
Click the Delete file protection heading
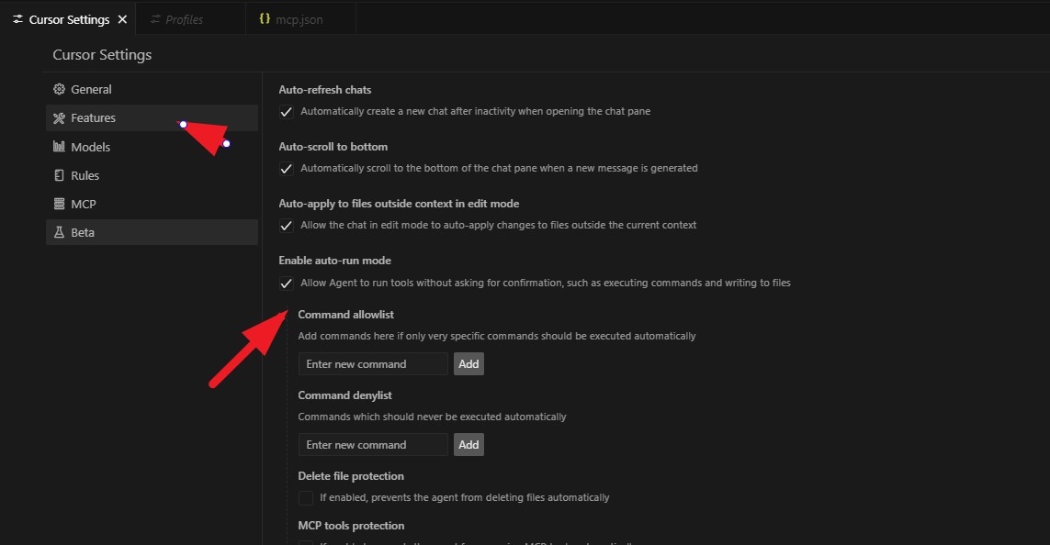click(x=351, y=476)
